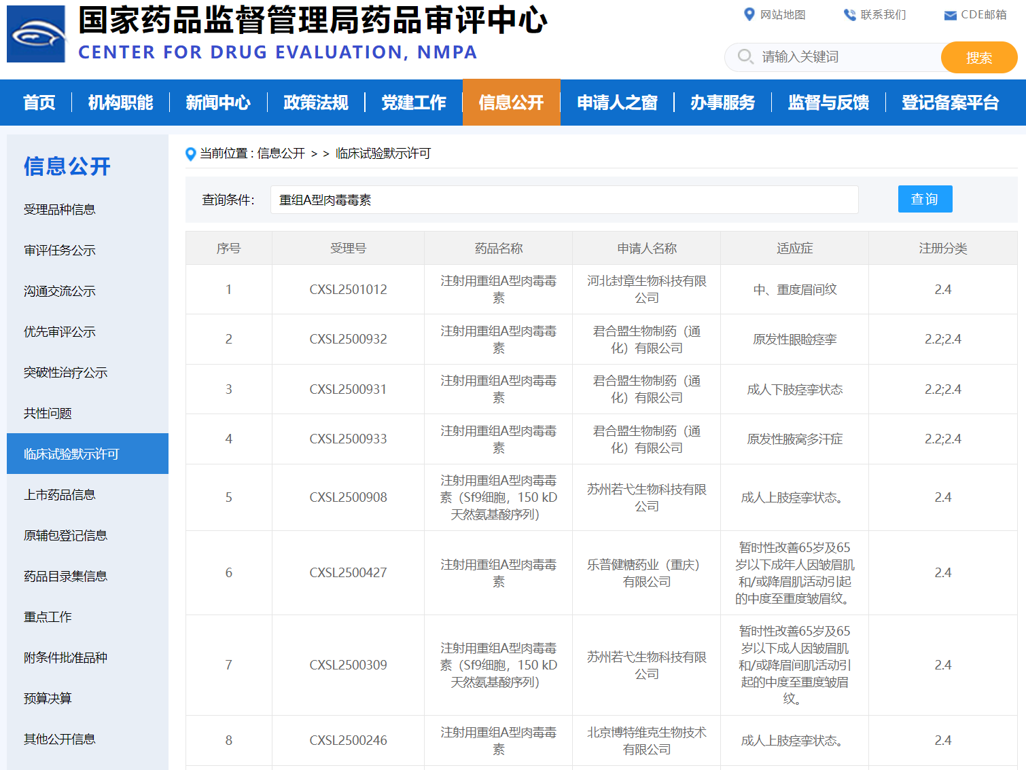Focus the 请输入关键词 search field
This screenshot has height=770, width=1026.
pyautogui.click(x=846, y=57)
